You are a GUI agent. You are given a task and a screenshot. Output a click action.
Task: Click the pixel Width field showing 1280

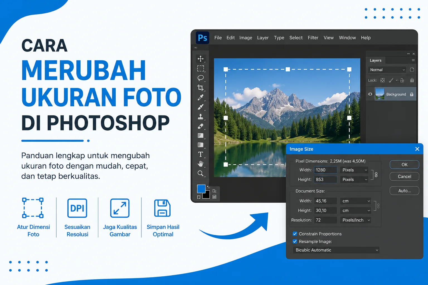[x=325, y=170]
